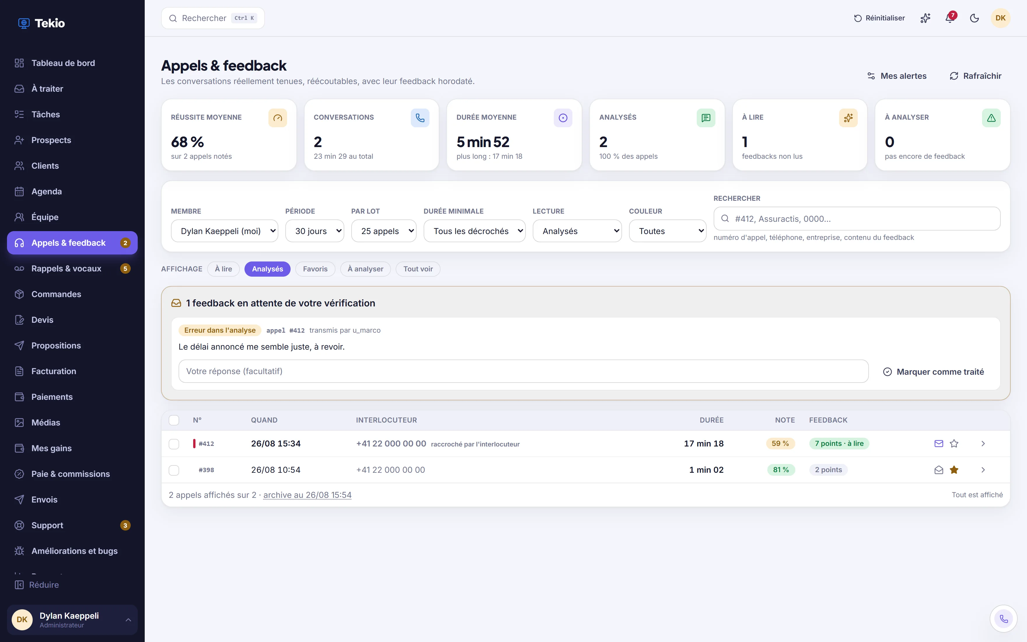Open the Clients section
The image size is (1027, 642).
[x=72, y=166]
